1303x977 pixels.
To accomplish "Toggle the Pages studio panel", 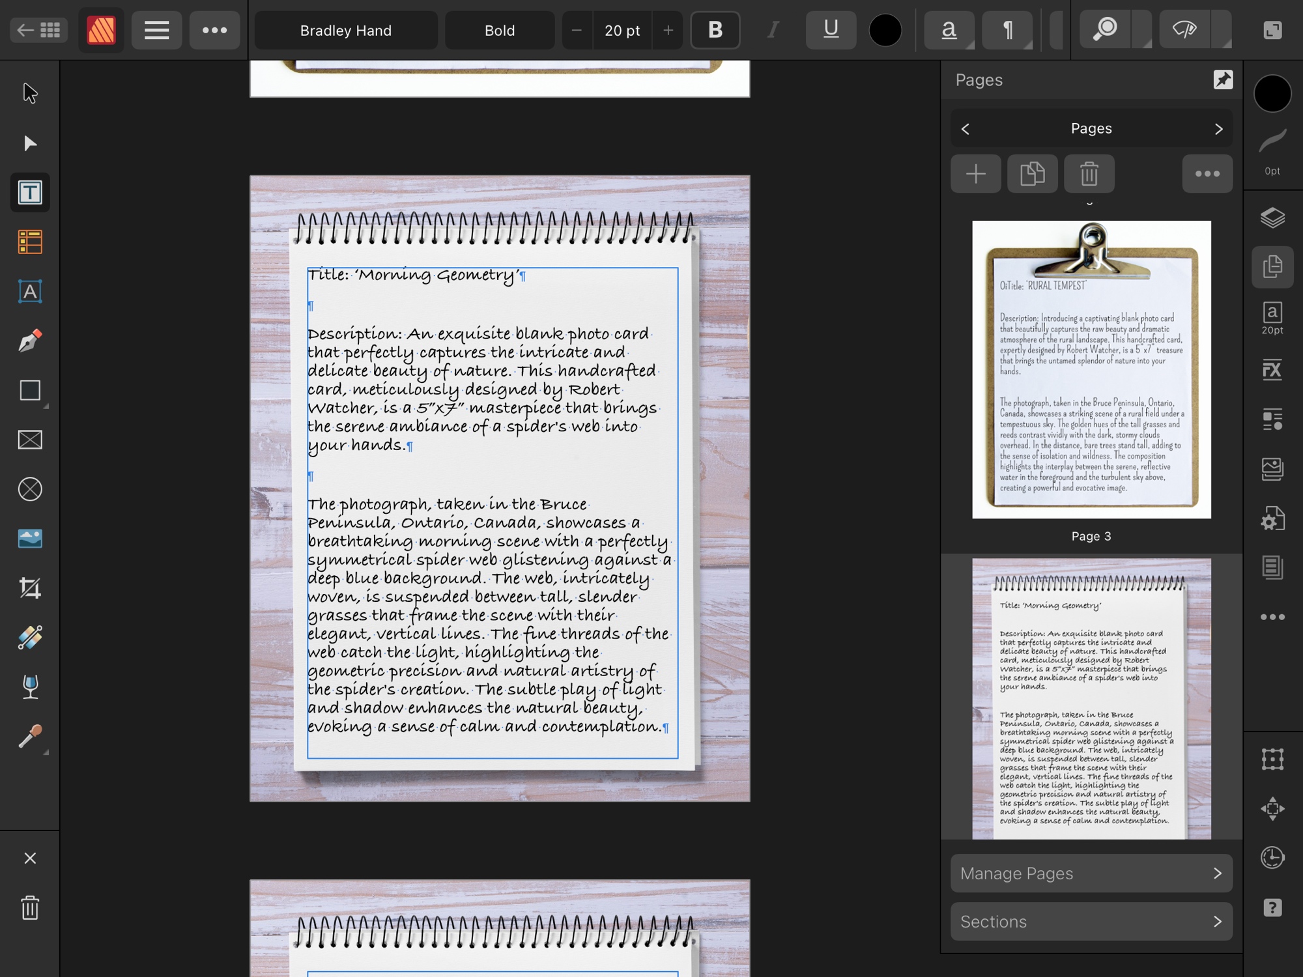I will tap(1272, 267).
